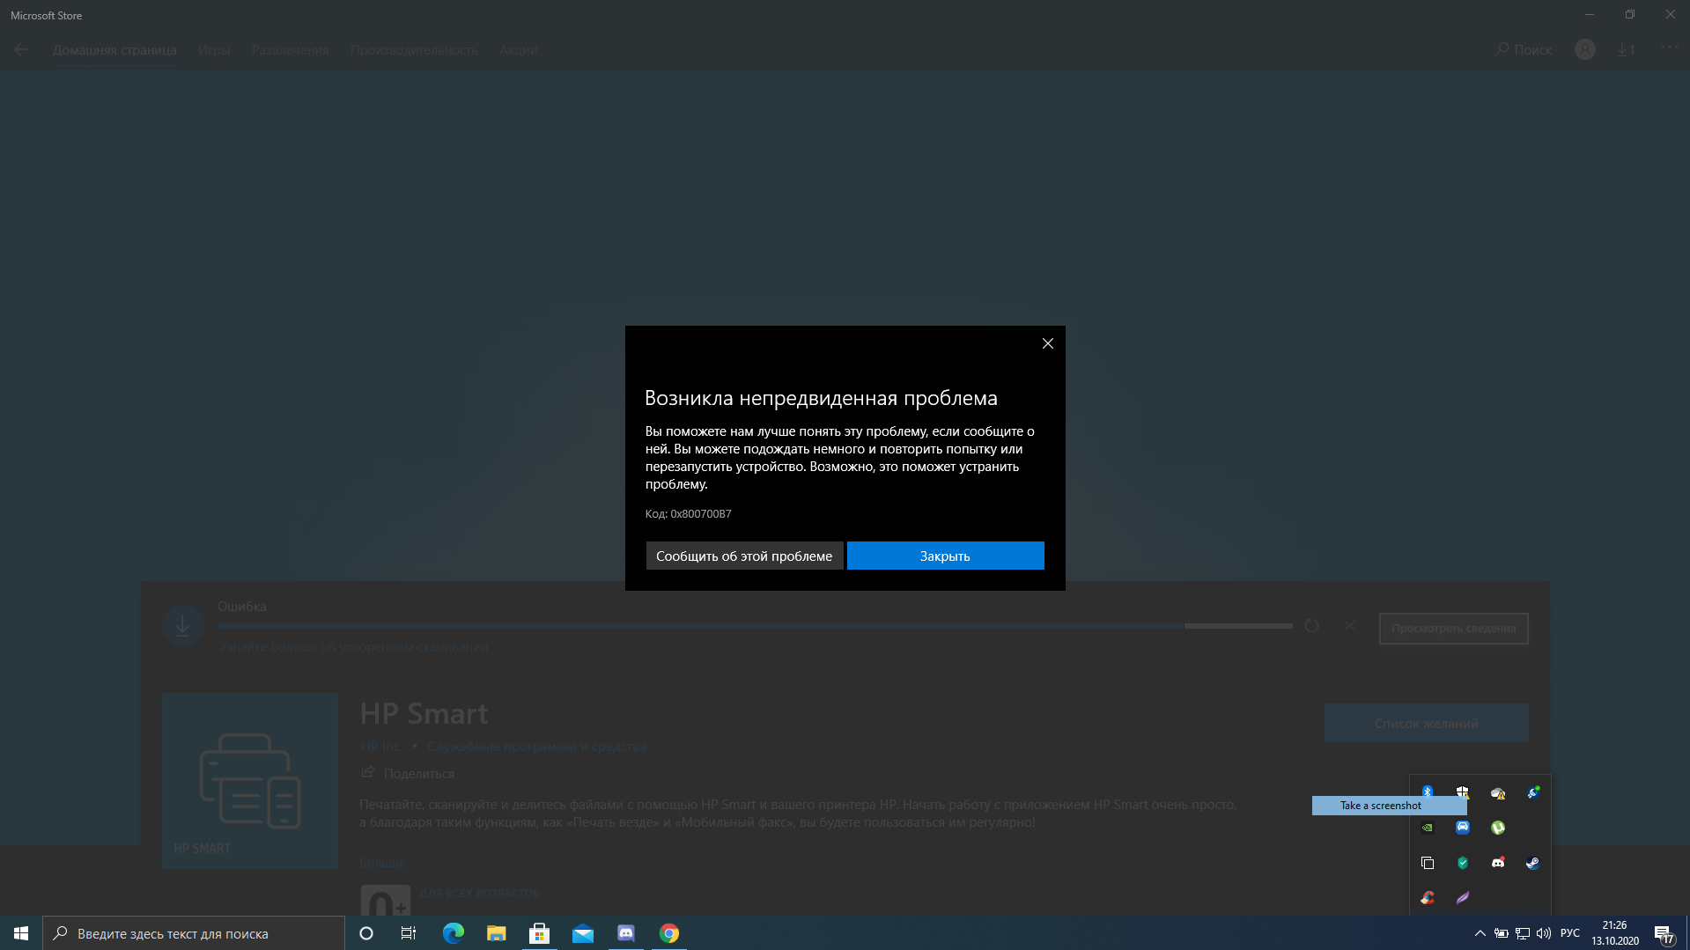Click the OneDrive warning tray icon
Image resolution: width=1690 pixels, height=950 pixels.
click(1498, 793)
